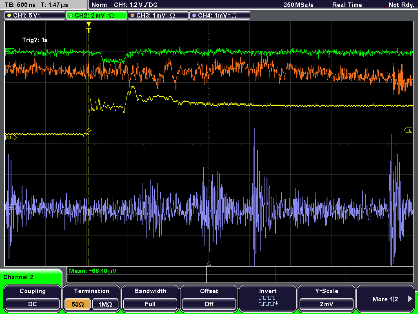
Task: Click the Mean: -68.10 µV measurement
Action: (x=93, y=271)
